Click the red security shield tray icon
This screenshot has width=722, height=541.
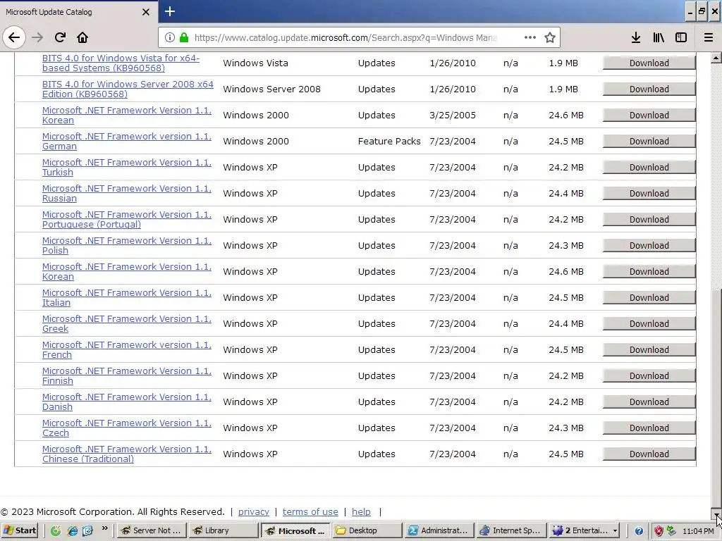point(659,531)
